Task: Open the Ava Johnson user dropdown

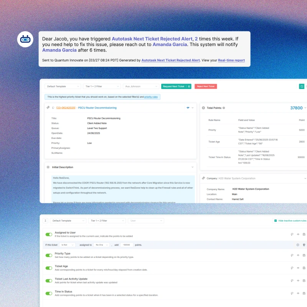Action: [141, 86]
